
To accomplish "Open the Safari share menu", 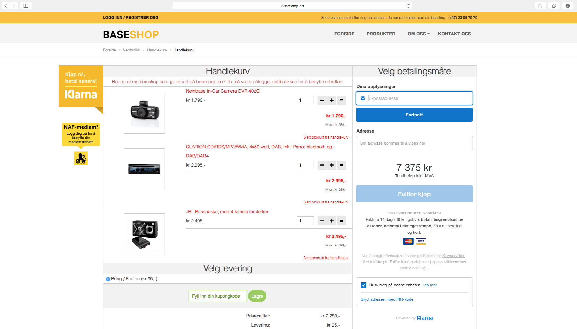I will click(540, 6).
